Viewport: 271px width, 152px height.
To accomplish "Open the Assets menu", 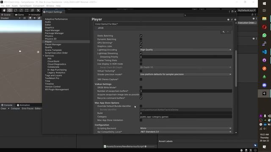I will 15,6.
